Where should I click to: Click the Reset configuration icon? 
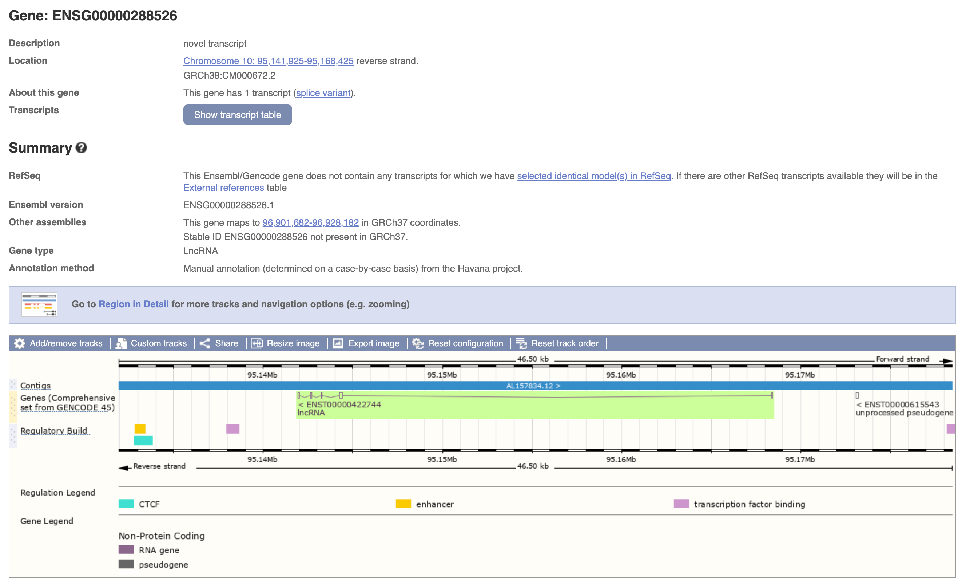click(417, 343)
